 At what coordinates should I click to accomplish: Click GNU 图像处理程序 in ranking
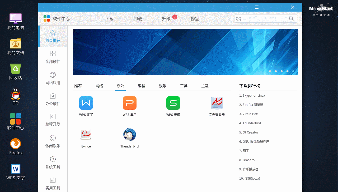click(x=254, y=142)
